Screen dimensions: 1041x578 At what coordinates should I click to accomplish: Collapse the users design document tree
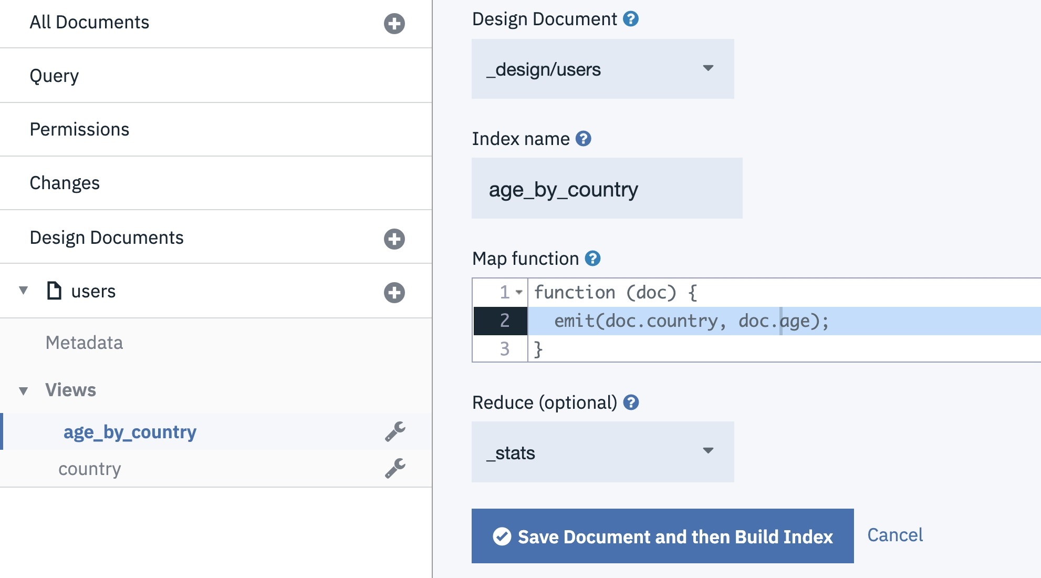24,291
